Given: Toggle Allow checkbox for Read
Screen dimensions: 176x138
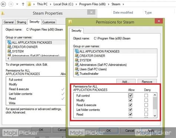Looking at the screenshot, I should pyautogui.click(x=130, y=114).
